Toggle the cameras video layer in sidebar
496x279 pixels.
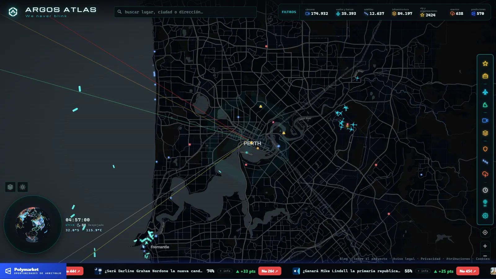click(485, 120)
